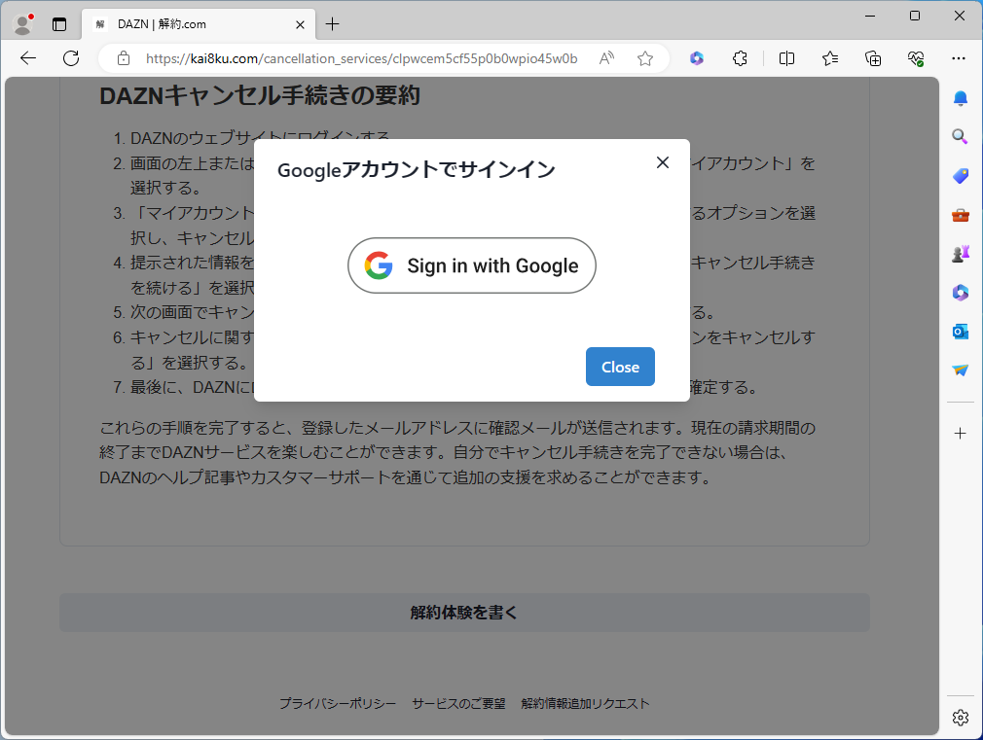Activate Split screen view
Screen dimensions: 983x740
pos(785,58)
